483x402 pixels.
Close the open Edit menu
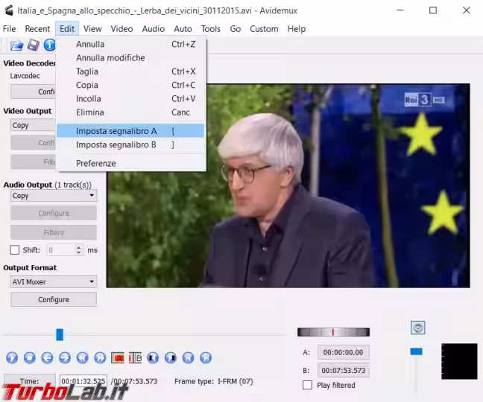tap(67, 29)
